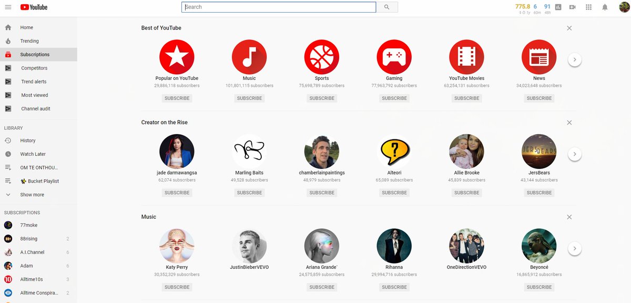Click the 91 views 48h stat

click(x=547, y=8)
